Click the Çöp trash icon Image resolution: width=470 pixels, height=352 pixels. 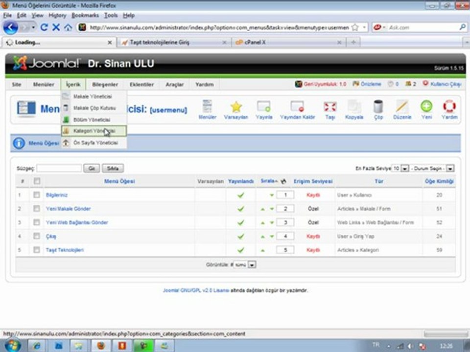point(378,110)
